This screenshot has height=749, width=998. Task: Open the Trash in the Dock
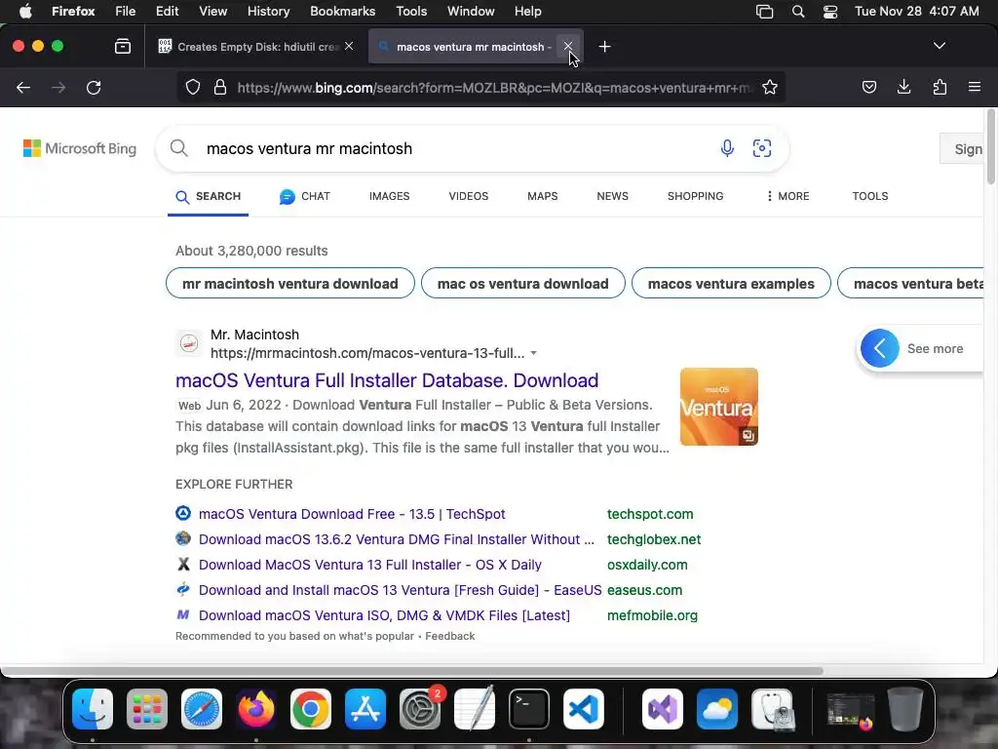[905, 709]
